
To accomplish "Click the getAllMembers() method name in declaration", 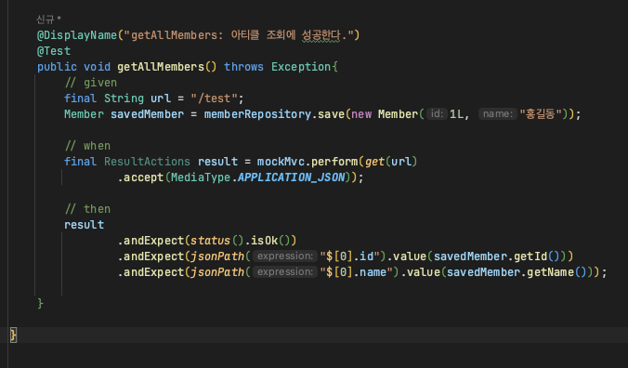I will coord(161,67).
